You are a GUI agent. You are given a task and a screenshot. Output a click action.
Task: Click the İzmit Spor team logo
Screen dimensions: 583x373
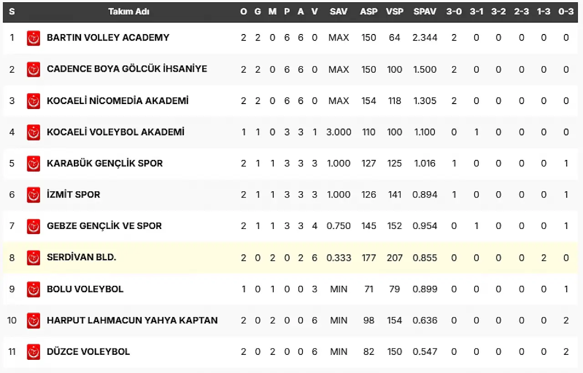coord(33,195)
